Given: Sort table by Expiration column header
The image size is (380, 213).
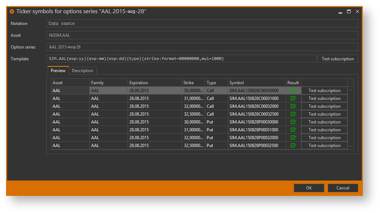Looking at the screenshot, I should click(x=155, y=83).
